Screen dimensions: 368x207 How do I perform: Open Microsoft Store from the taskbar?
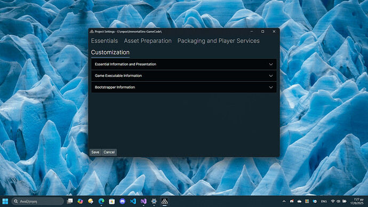coord(112,201)
